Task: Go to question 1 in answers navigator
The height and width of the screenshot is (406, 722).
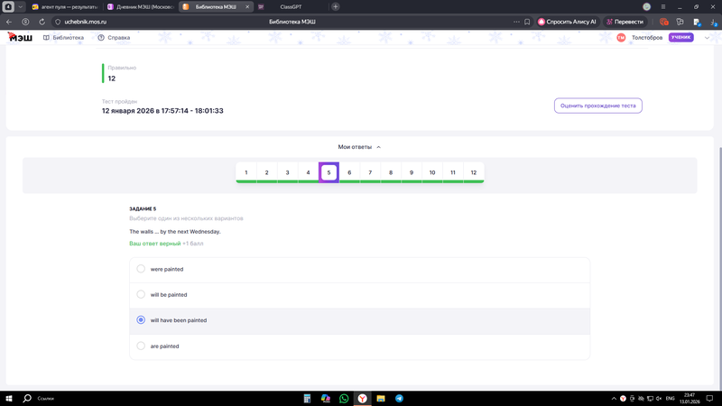Action: click(x=246, y=172)
